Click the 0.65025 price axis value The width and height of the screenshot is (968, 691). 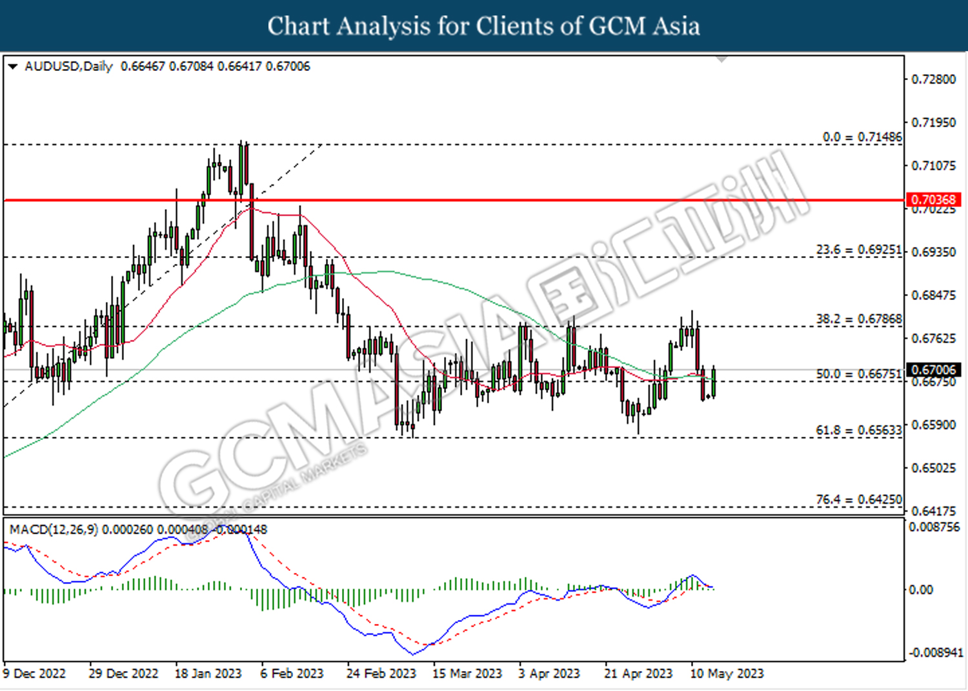pos(933,468)
